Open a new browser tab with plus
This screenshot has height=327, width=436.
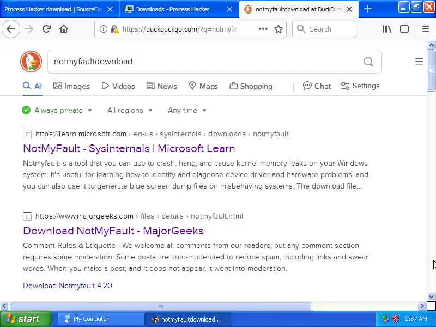tap(367, 9)
